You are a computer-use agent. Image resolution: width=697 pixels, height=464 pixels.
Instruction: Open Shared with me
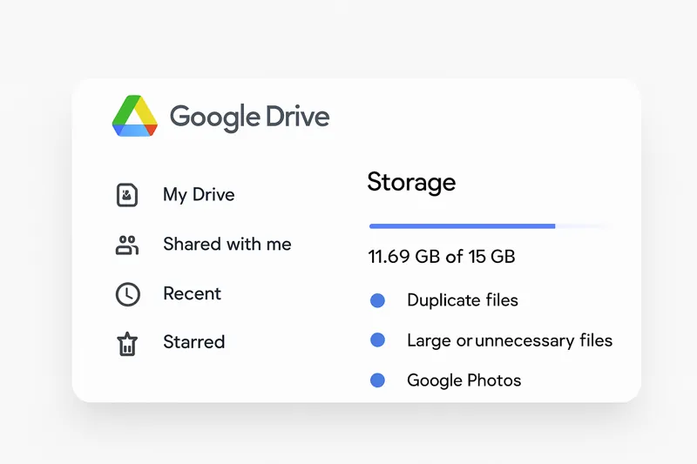[227, 244]
